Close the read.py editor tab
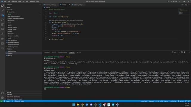This screenshot has height=107, width=191. (x=69, y=5)
